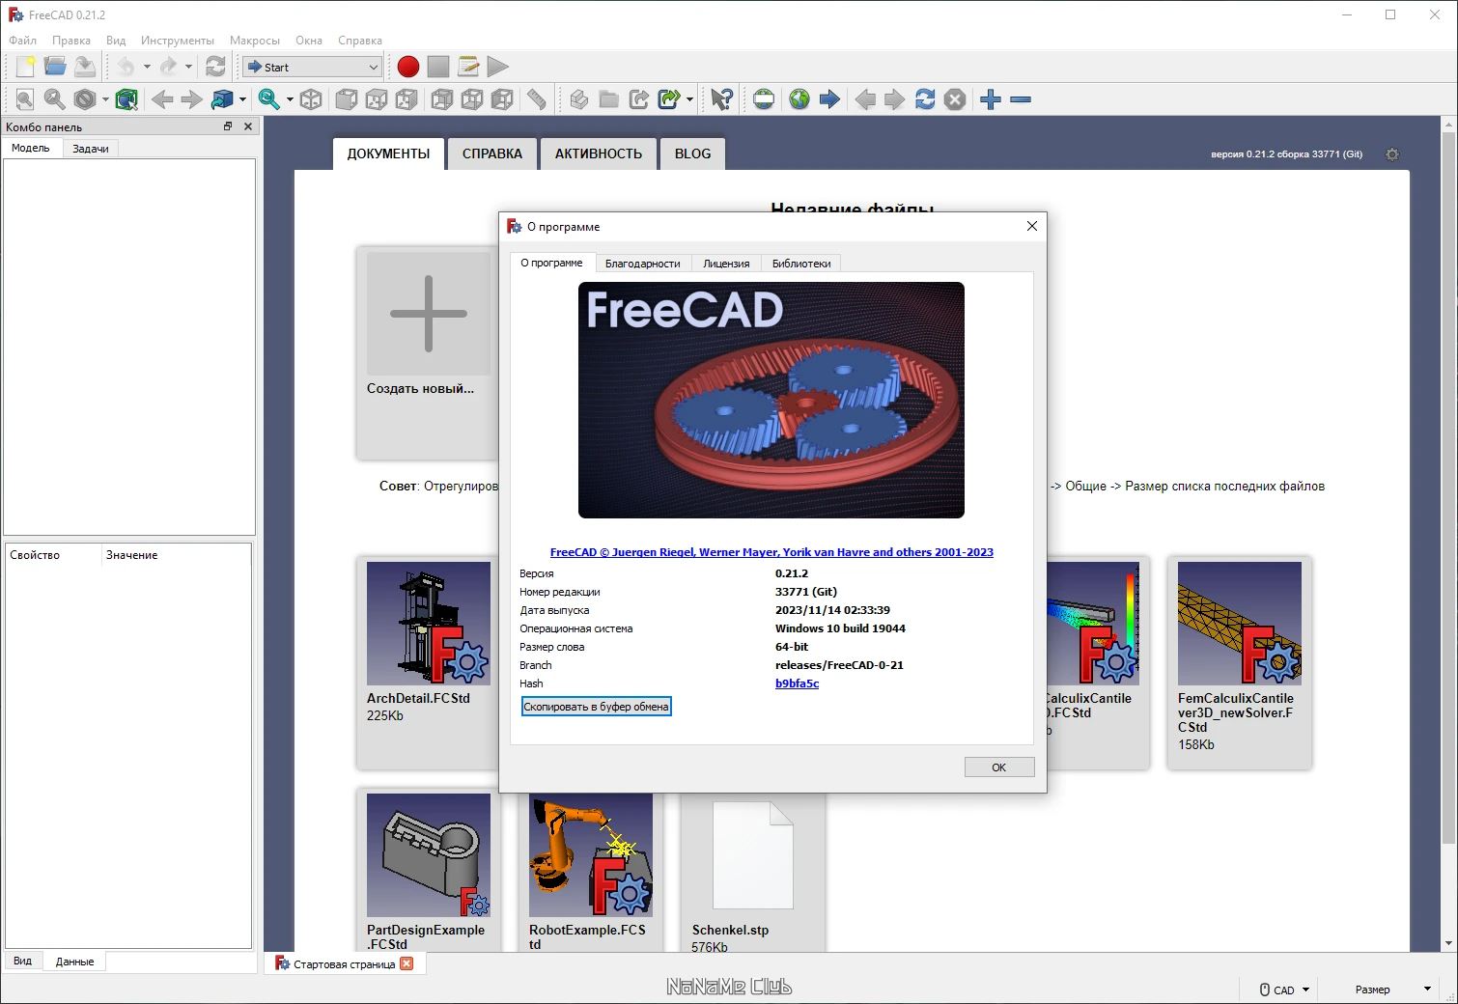The image size is (1458, 1004).
Task: Start macro recording with red circle icon
Action: click(x=408, y=67)
